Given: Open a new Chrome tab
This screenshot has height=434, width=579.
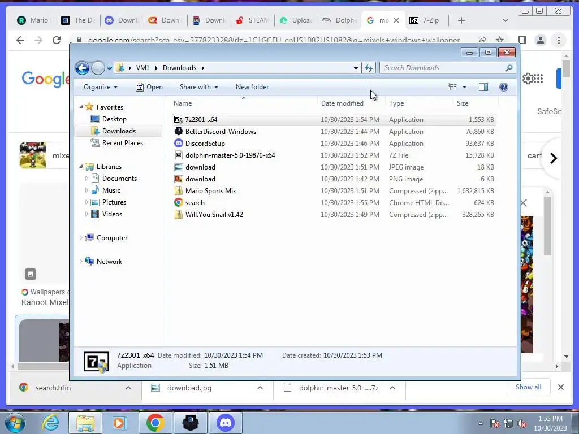Looking at the screenshot, I should (461, 20).
